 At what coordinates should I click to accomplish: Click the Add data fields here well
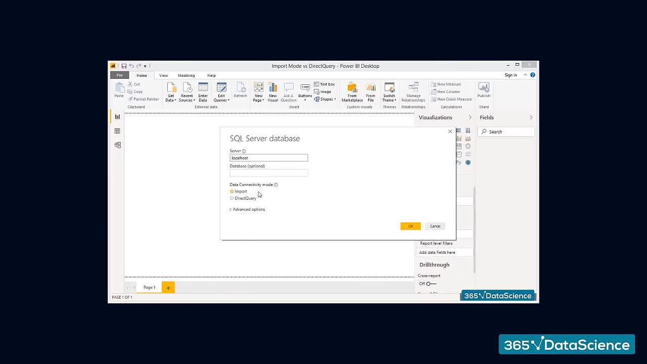point(445,252)
